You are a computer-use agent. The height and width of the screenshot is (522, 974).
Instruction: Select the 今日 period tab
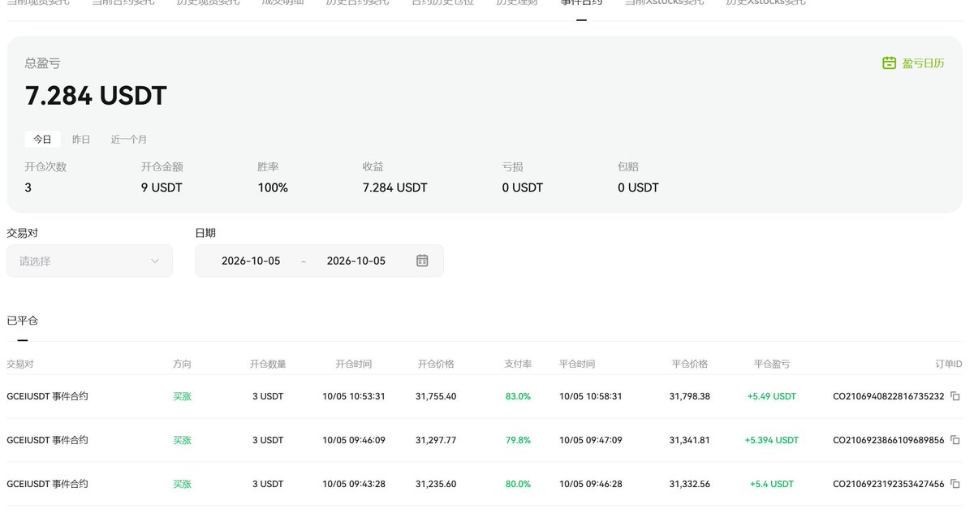tap(42, 140)
